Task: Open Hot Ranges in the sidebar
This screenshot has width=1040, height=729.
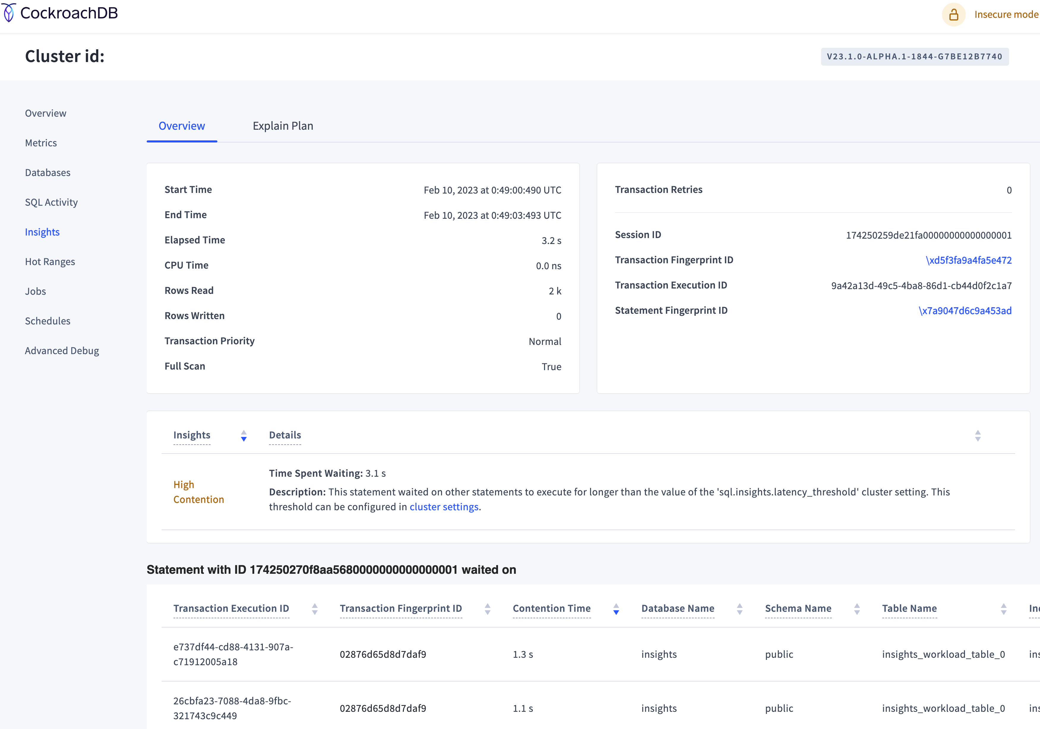Action: point(50,262)
